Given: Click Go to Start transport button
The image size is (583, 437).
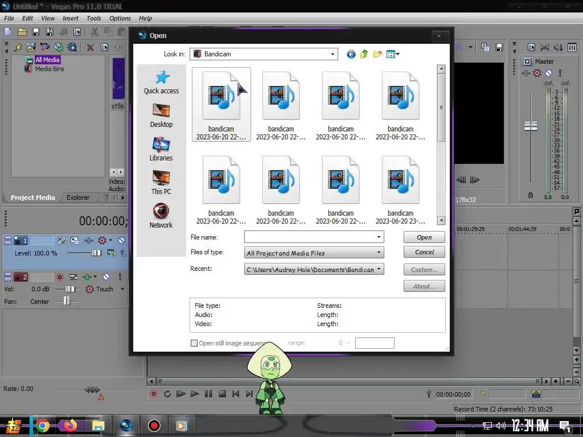Looking at the screenshot, I should point(236,394).
